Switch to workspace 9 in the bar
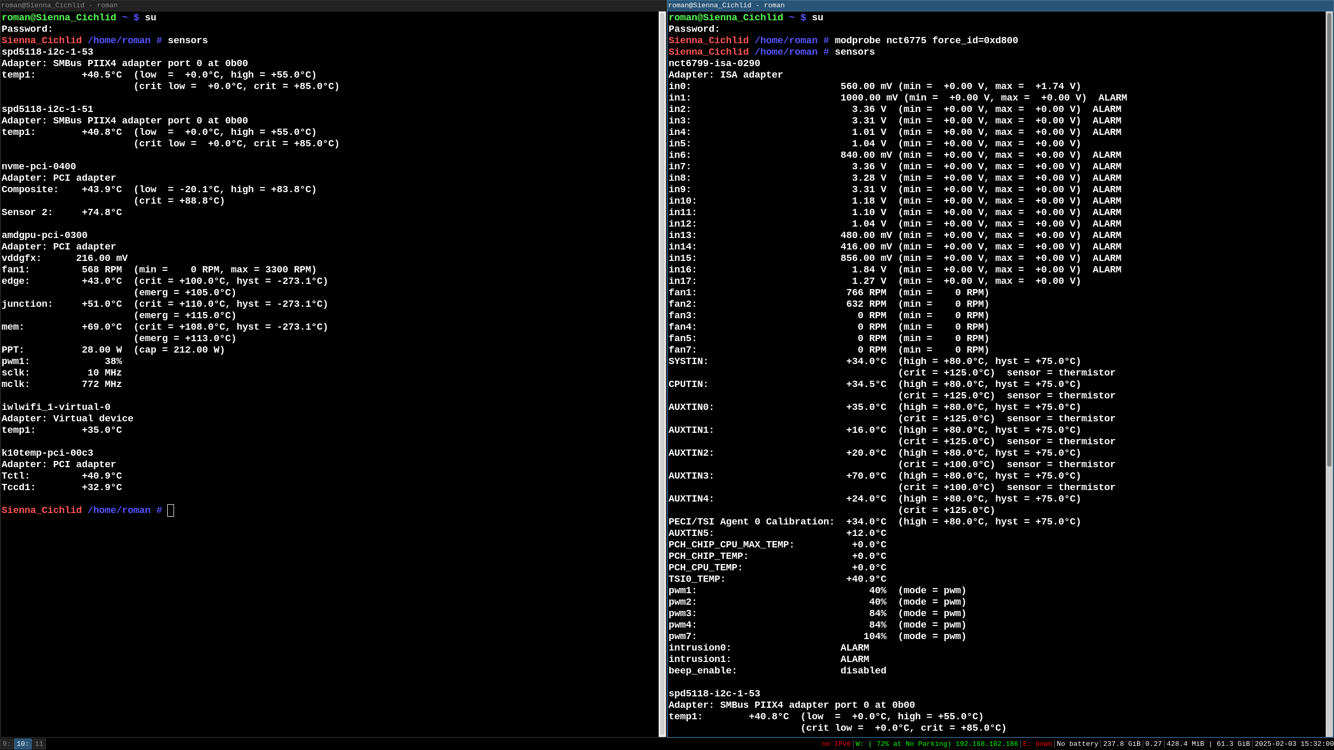Image resolution: width=1334 pixels, height=750 pixels. pos(6,744)
